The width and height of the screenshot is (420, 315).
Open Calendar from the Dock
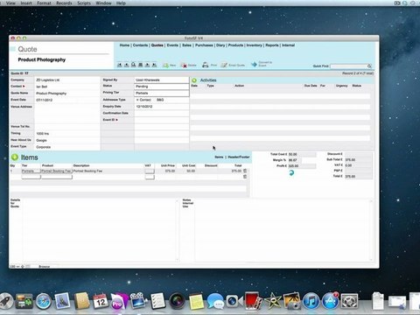pos(101,301)
